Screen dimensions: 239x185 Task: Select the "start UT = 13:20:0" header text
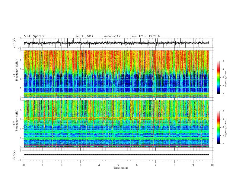tap(146, 36)
